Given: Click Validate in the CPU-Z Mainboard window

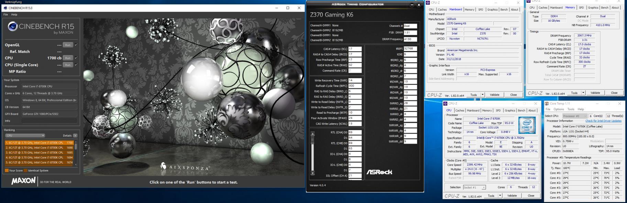Looking at the screenshot, I should 494,95.
